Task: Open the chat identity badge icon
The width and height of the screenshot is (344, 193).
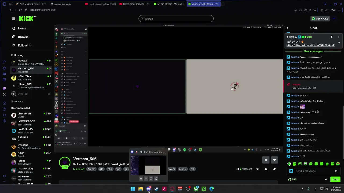Action: click(x=291, y=171)
